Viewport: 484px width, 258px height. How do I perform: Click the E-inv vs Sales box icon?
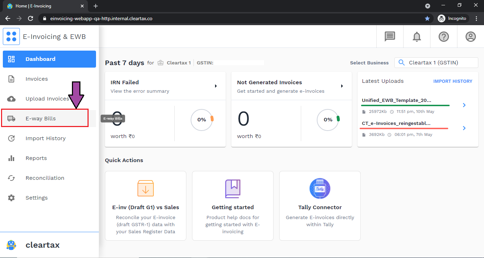click(x=146, y=188)
